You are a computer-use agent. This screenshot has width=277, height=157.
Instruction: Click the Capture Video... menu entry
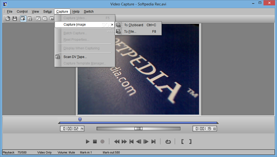[x=85, y=18]
